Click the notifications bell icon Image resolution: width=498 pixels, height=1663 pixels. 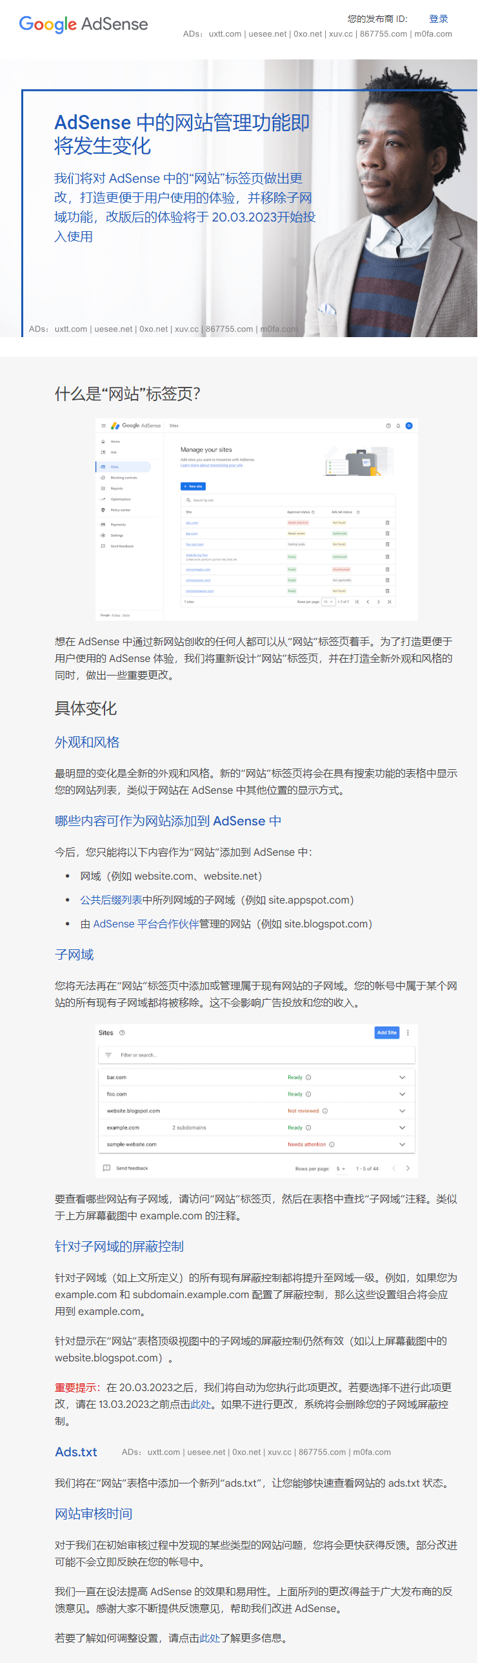coord(398,426)
